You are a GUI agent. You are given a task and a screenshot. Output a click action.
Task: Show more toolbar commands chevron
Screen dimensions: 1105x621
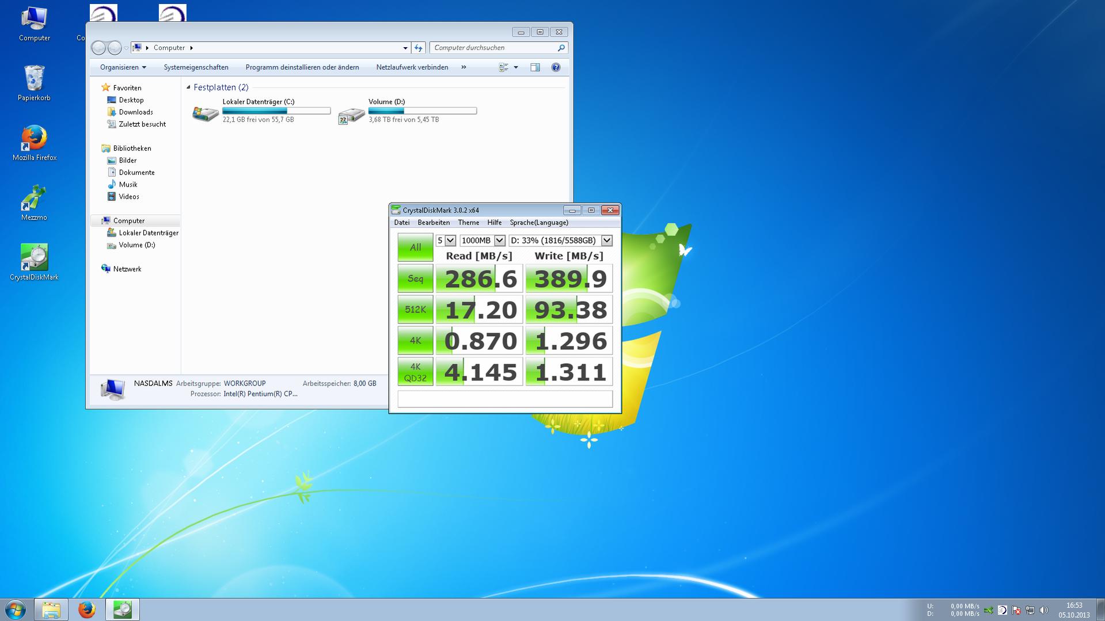pos(464,67)
